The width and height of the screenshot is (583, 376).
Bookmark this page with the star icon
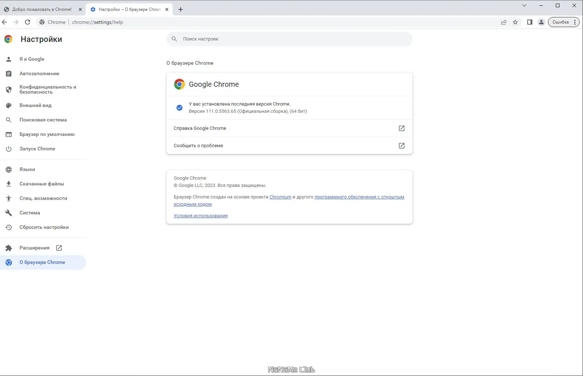point(515,22)
